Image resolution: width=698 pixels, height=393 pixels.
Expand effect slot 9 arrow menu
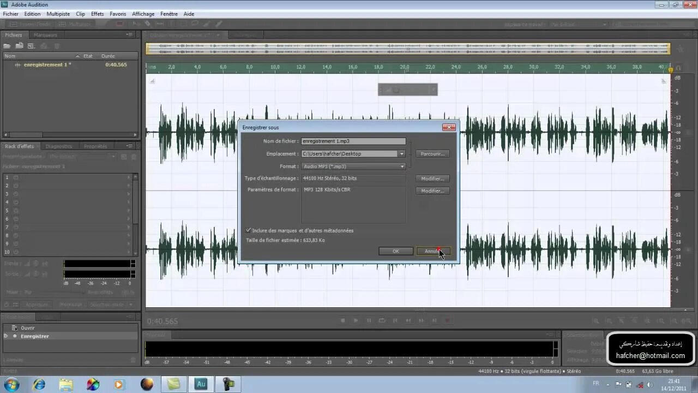point(129,243)
